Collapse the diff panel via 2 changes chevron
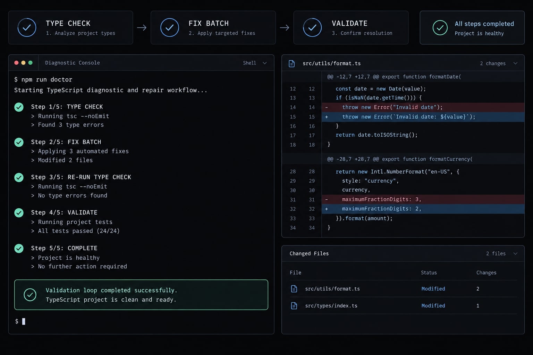533x355 pixels. click(515, 63)
